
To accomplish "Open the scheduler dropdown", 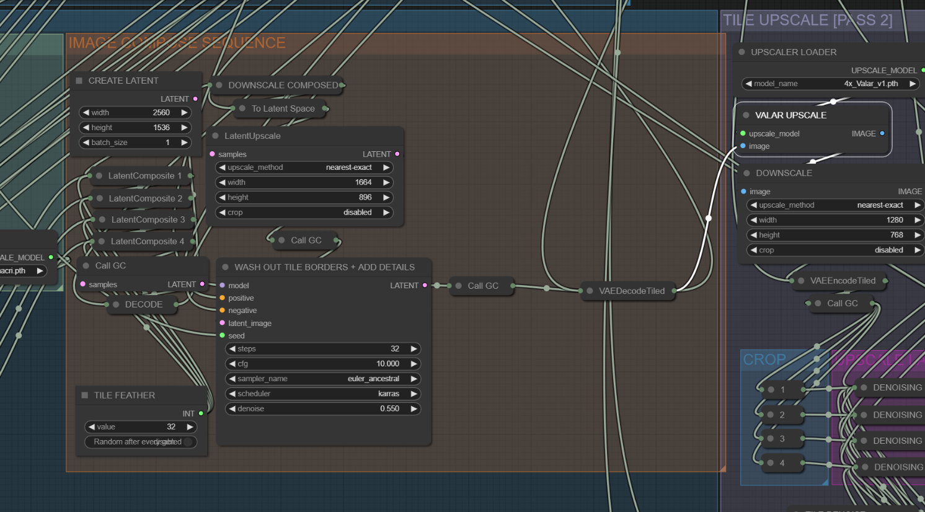I will click(323, 394).
